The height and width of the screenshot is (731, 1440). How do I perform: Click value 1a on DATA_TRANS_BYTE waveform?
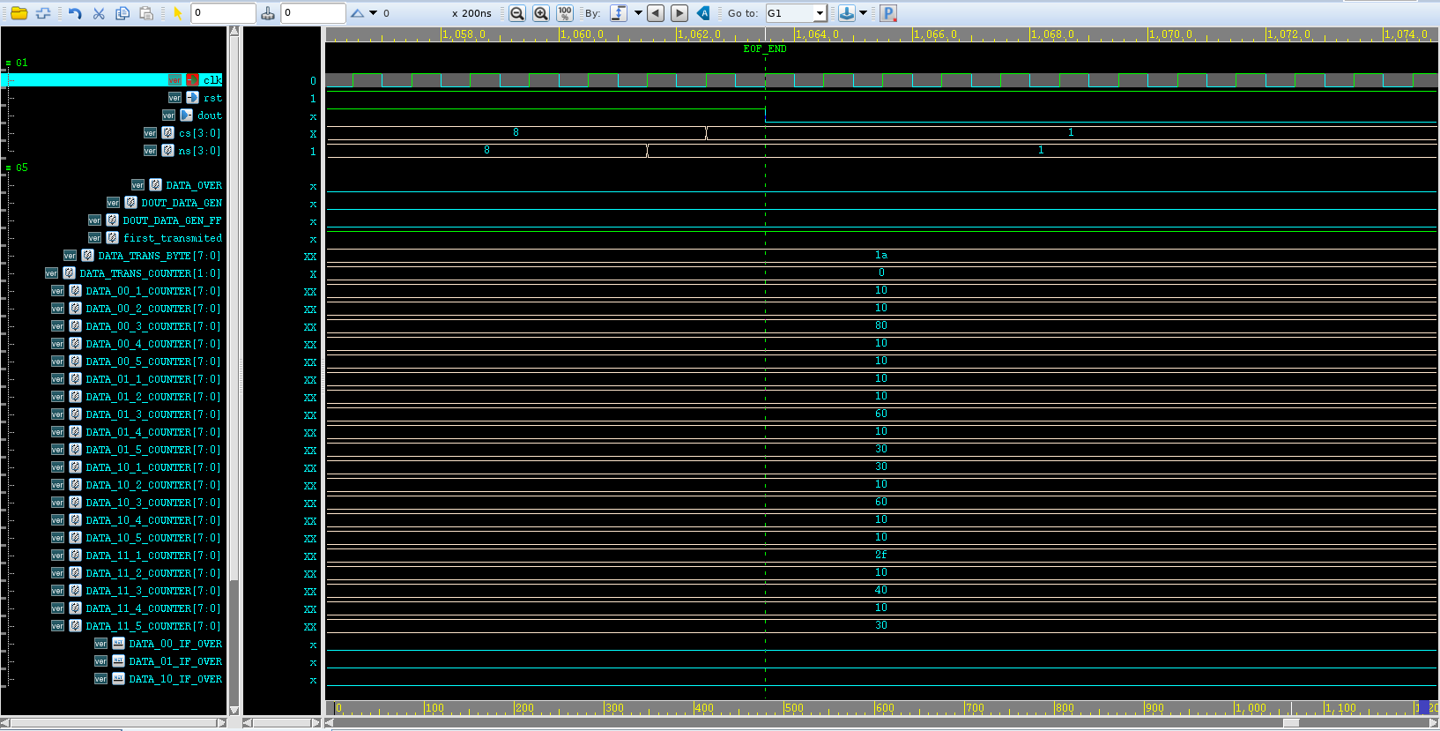pos(881,255)
